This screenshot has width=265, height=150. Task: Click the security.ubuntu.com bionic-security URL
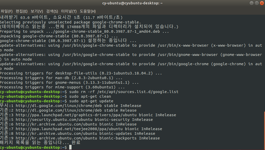coord(84,120)
